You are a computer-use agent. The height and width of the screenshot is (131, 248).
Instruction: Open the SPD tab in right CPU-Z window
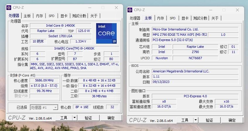[173, 18]
